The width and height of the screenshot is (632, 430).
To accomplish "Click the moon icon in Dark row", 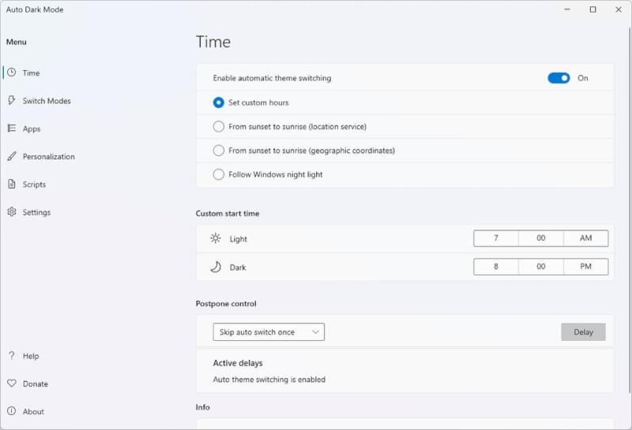I will click(x=216, y=267).
